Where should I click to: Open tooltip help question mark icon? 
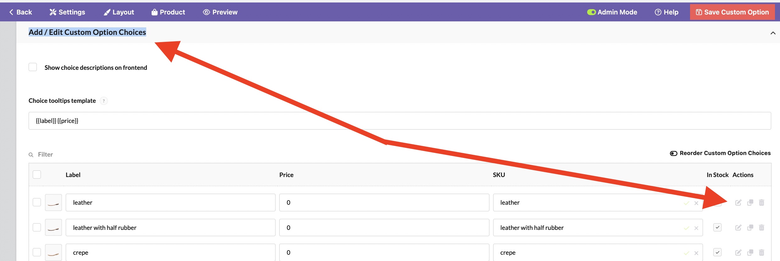(x=104, y=101)
